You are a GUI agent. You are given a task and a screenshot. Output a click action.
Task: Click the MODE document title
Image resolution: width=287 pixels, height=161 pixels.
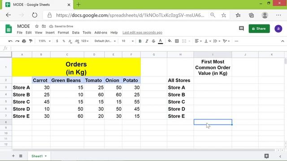tap(23, 26)
